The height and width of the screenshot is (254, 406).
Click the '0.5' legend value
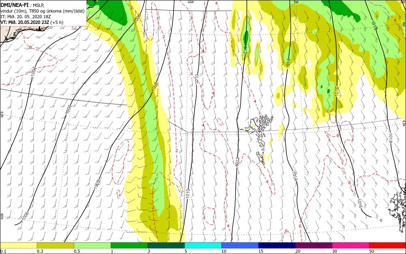[77, 251]
